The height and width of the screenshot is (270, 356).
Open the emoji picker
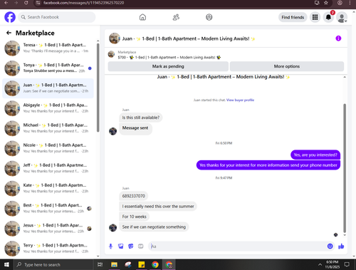(x=330, y=246)
